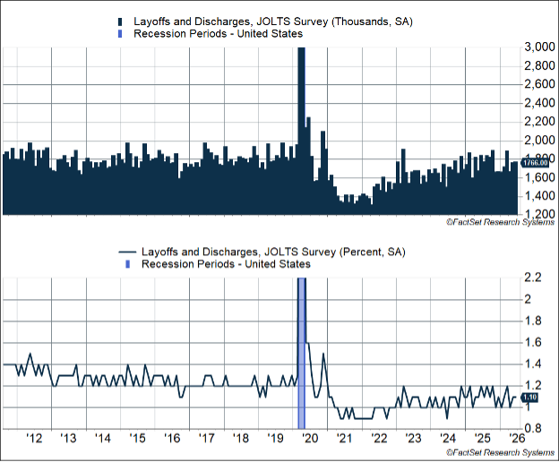The image size is (559, 462).
Task: Click the 2,600 y-axis label
Action: (539, 84)
